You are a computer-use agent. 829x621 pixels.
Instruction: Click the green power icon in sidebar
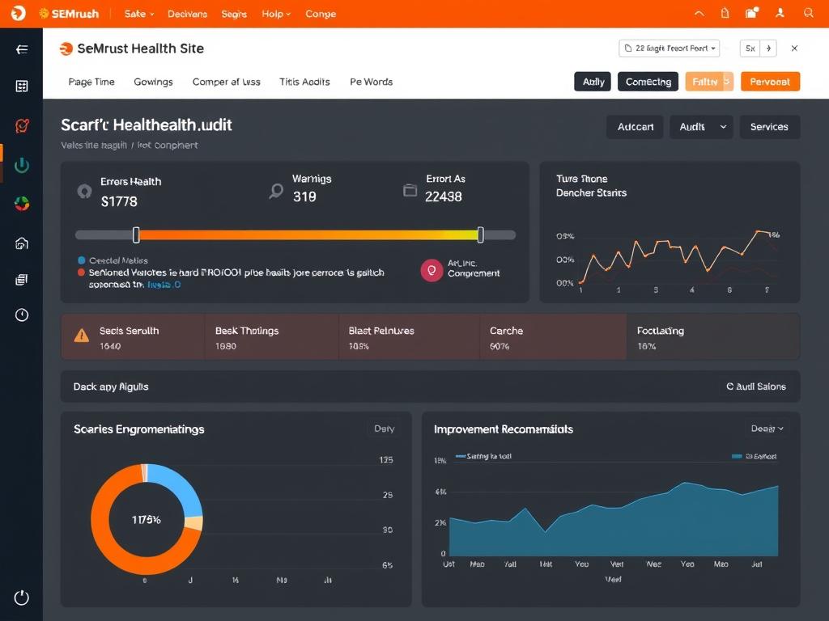(22, 165)
